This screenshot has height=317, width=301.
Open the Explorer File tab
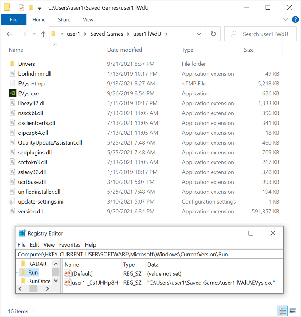pyautogui.click(x=14, y=20)
